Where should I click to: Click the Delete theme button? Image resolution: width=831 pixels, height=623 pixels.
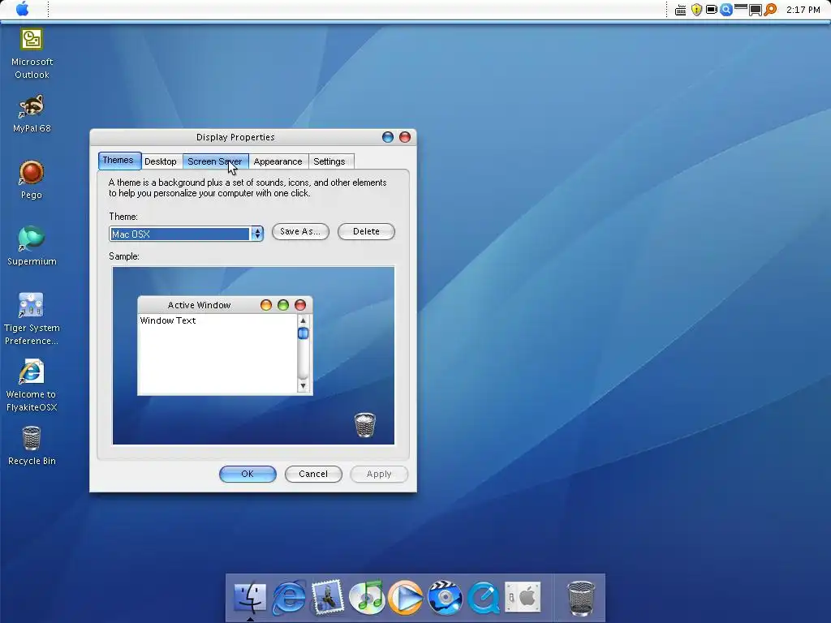pyautogui.click(x=366, y=231)
